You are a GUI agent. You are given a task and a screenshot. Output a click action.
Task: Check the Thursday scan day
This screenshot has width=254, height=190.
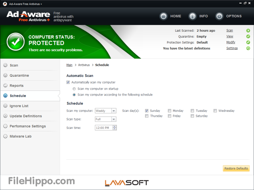(x=147, y=116)
